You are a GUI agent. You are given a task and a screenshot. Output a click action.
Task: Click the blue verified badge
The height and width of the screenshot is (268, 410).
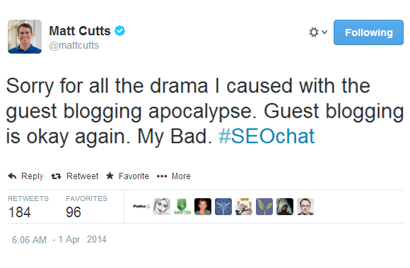point(120,31)
